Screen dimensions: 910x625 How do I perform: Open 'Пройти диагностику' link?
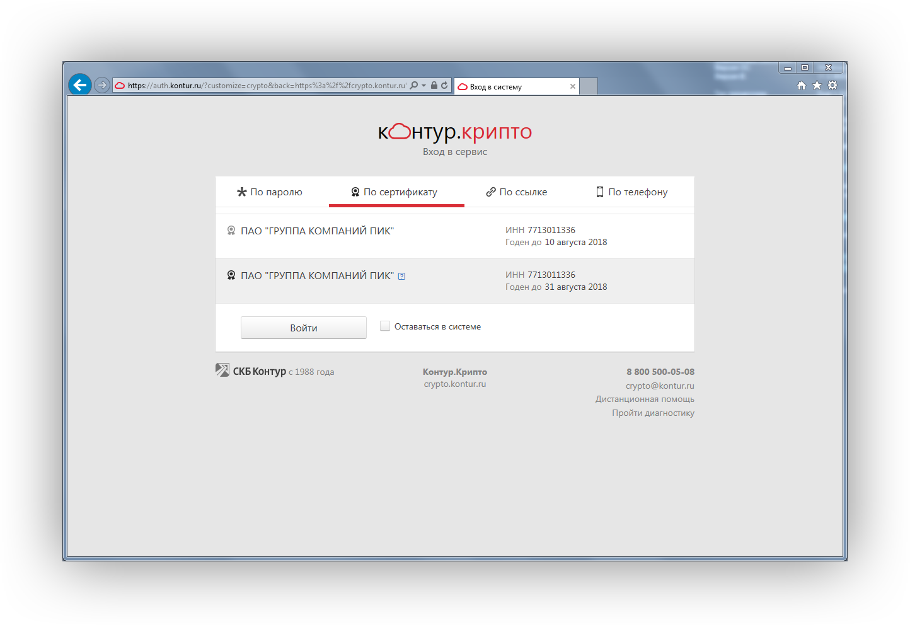click(653, 413)
